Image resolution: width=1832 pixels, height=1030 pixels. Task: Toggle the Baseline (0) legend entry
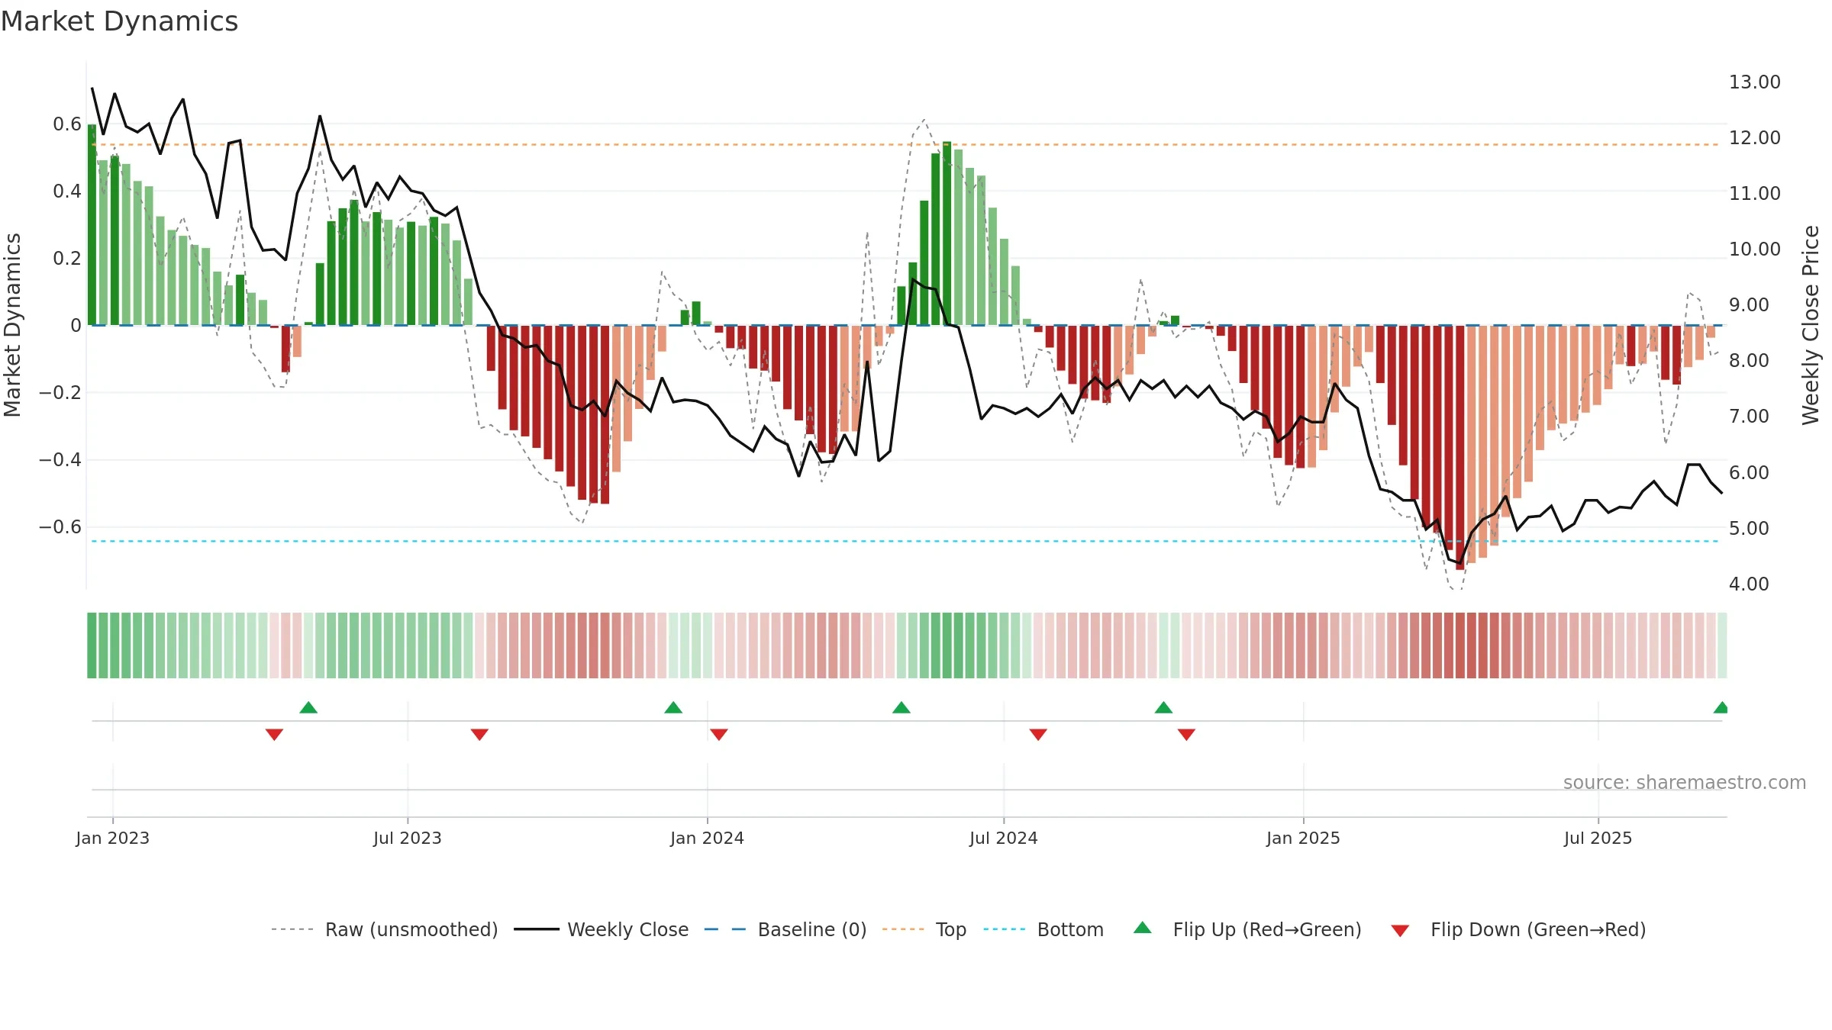(785, 929)
